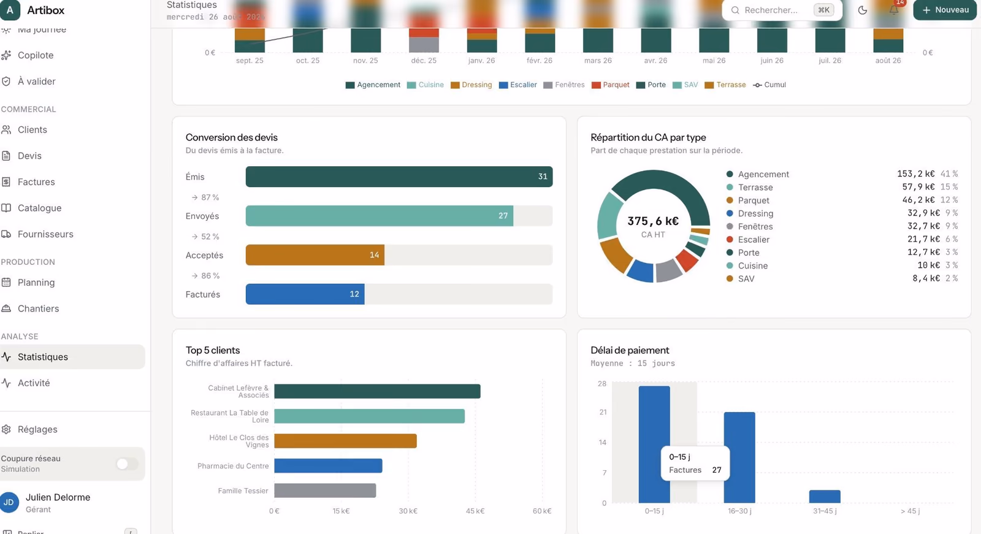This screenshot has width=981, height=534.
Task: Click the Catalogue book icon
Action: [x=6, y=208]
